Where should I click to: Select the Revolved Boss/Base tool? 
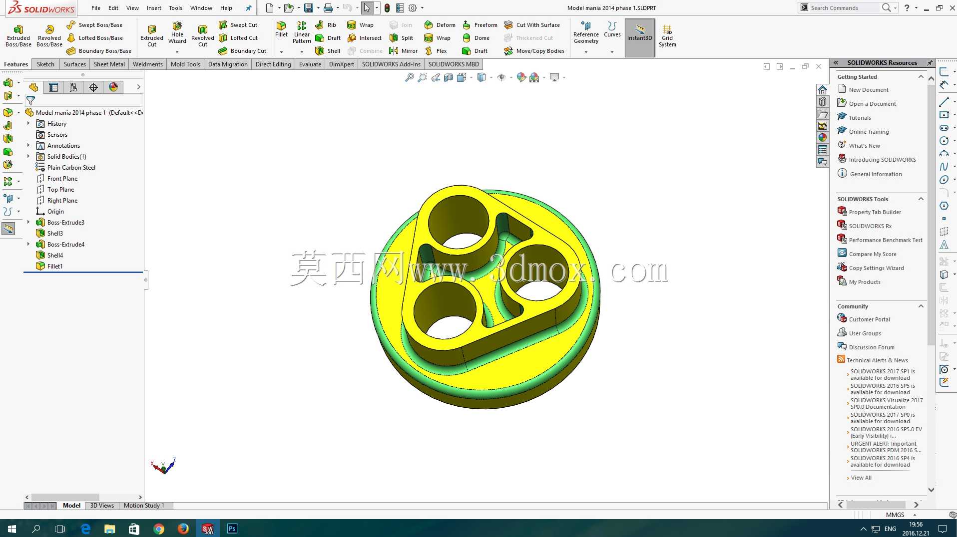coord(49,36)
